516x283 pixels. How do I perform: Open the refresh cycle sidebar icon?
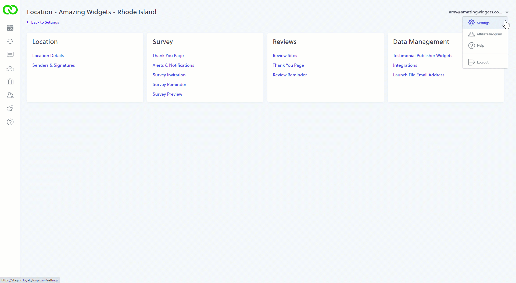[10, 41]
